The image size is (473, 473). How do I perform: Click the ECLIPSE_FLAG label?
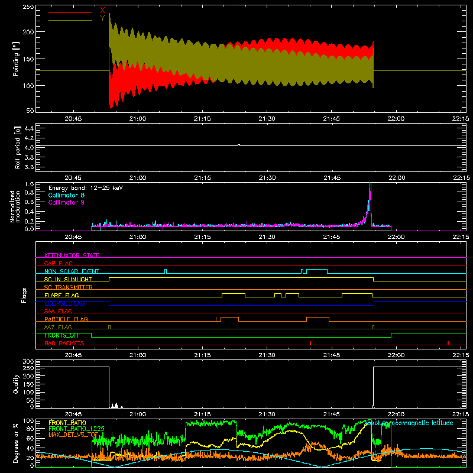click(64, 303)
